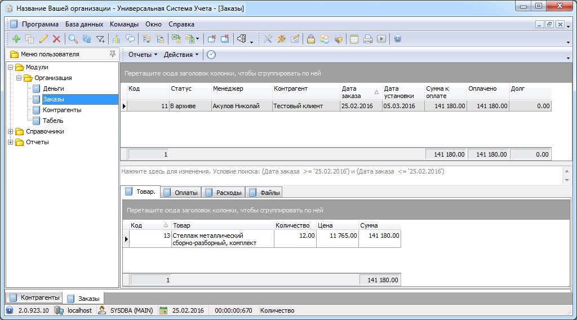The width and height of the screenshot is (577, 320).
Task: Click the paint palette icon
Action: (x=282, y=39)
